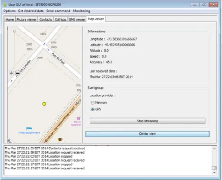The image size is (222, 180).
Task: Click log entry at 22:22:17 Location request received
Action: pyautogui.click(x=44, y=168)
